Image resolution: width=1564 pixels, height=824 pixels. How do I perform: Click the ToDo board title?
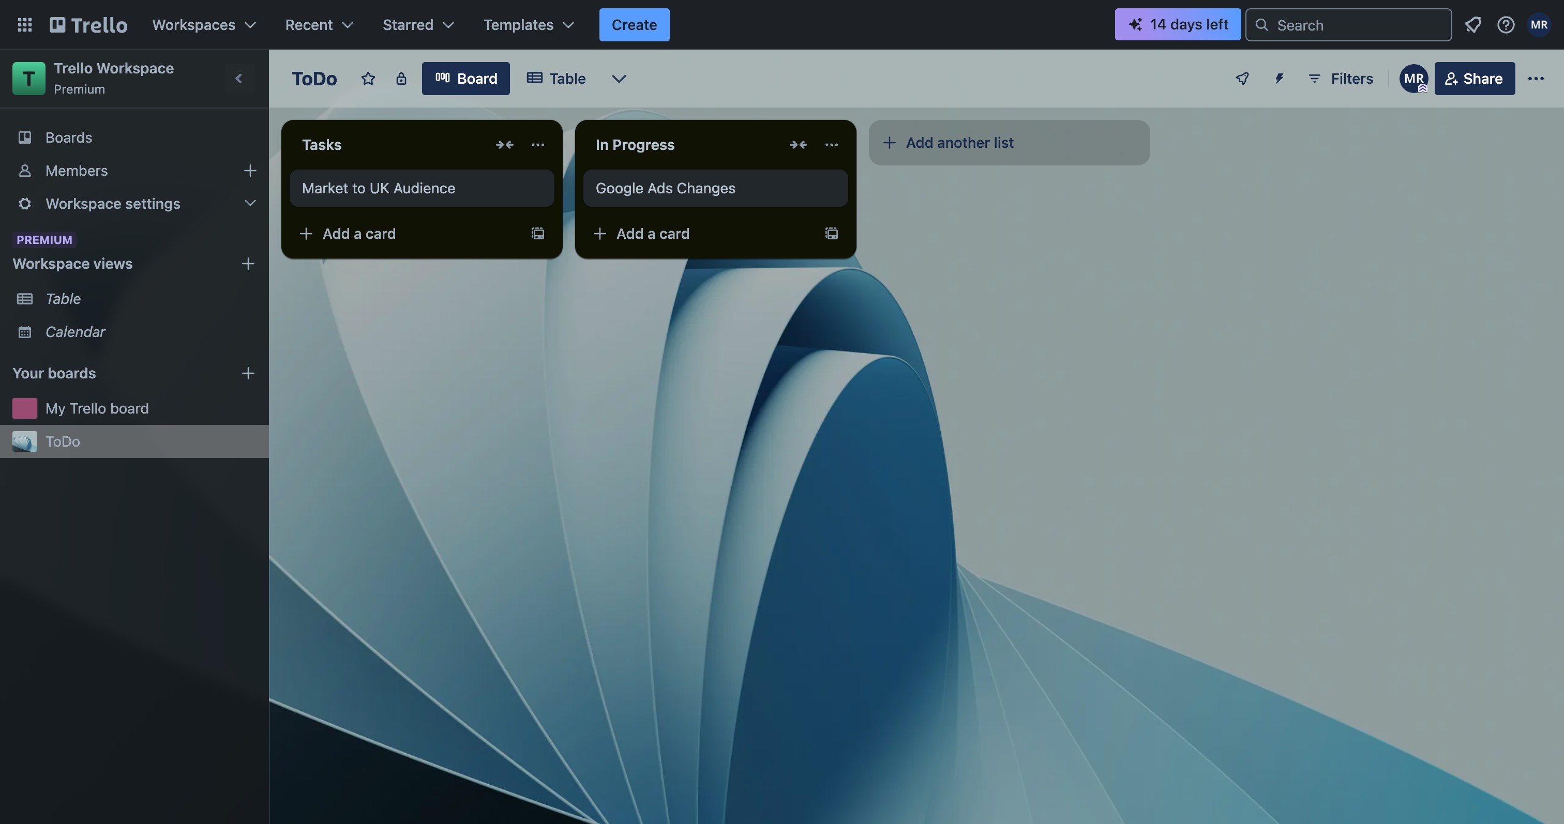(314, 78)
